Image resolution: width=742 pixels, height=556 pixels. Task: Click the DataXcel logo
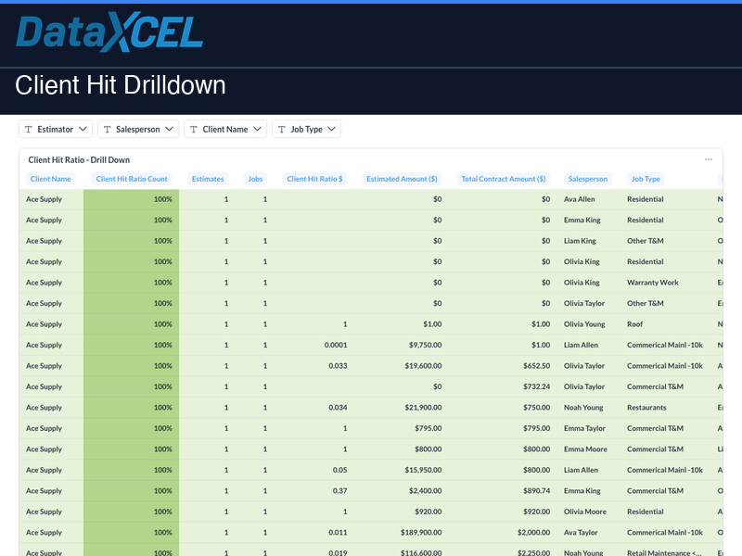[109, 33]
